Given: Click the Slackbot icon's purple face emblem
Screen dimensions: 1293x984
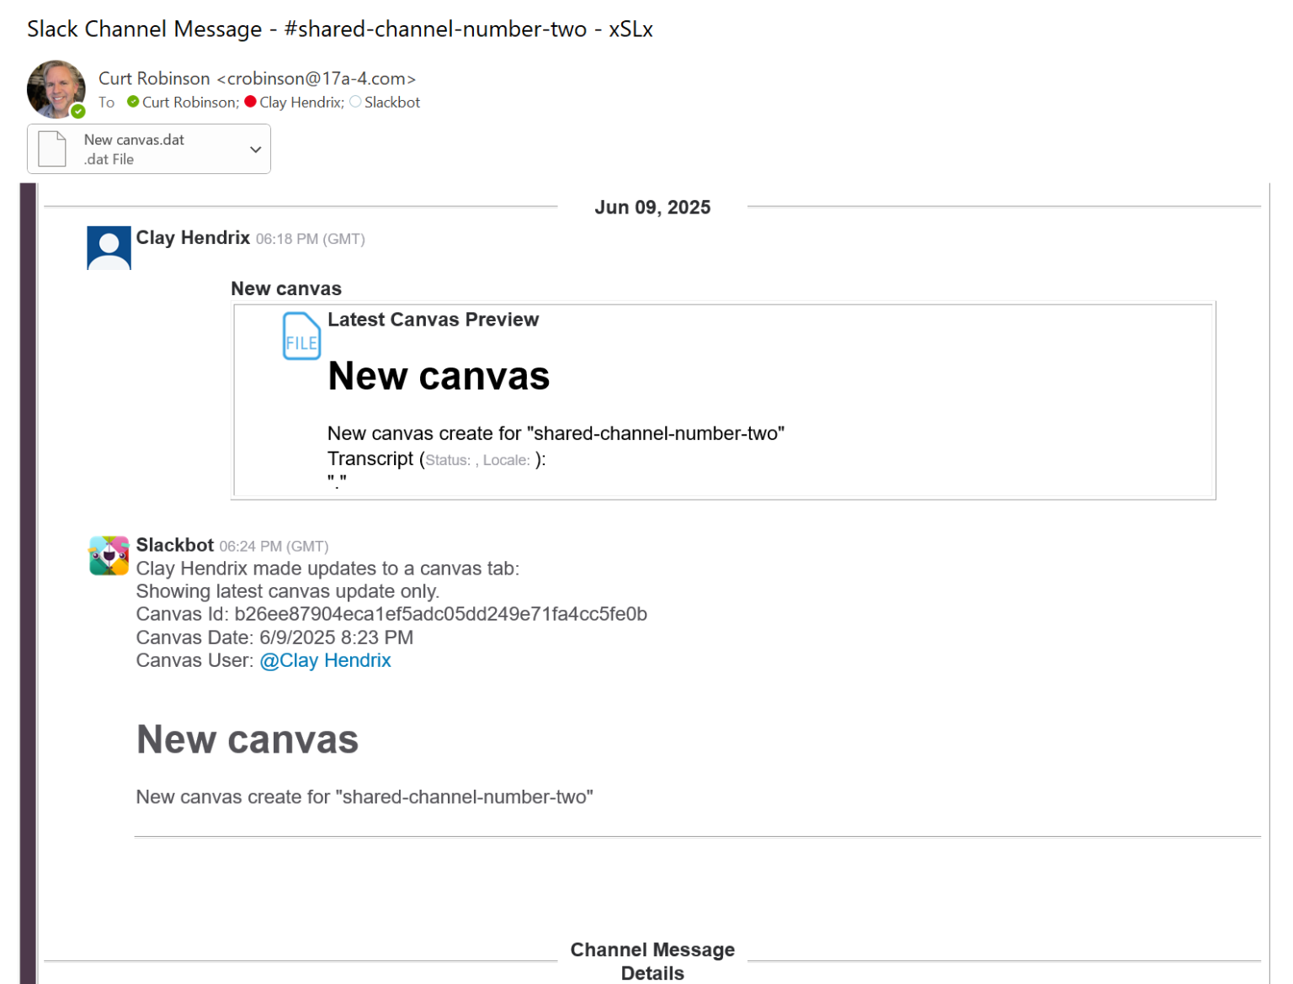Looking at the screenshot, I should pos(109,555).
